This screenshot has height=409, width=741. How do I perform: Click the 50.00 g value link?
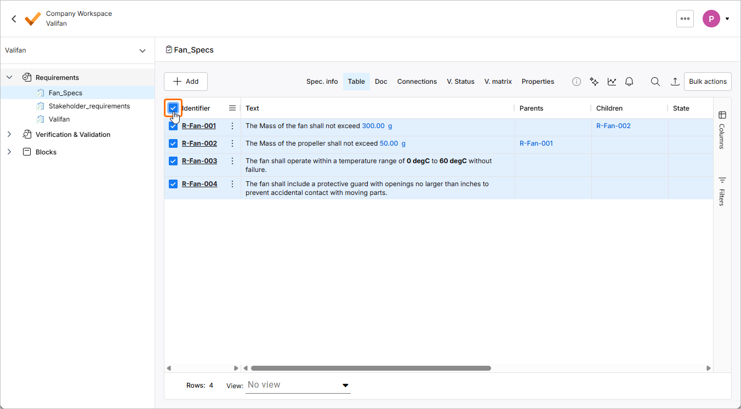(392, 143)
